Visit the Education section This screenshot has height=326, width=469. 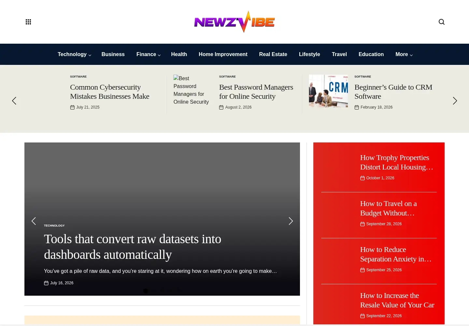pyautogui.click(x=371, y=54)
